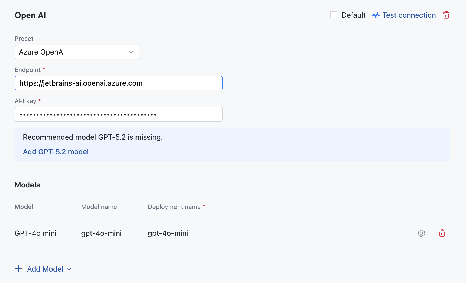Open the Preset dropdown

[77, 52]
